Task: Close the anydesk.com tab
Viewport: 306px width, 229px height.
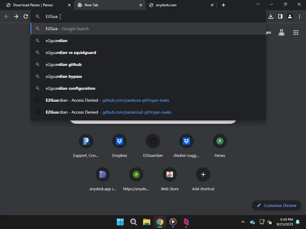Action: [212, 5]
